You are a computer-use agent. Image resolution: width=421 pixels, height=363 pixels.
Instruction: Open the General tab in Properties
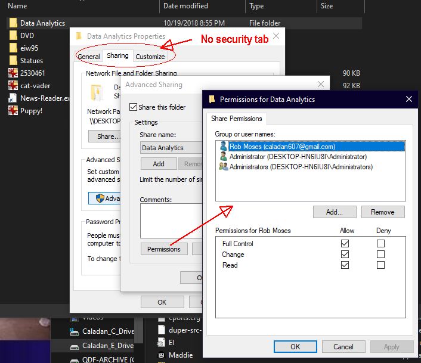pyautogui.click(x=89, y=57)
